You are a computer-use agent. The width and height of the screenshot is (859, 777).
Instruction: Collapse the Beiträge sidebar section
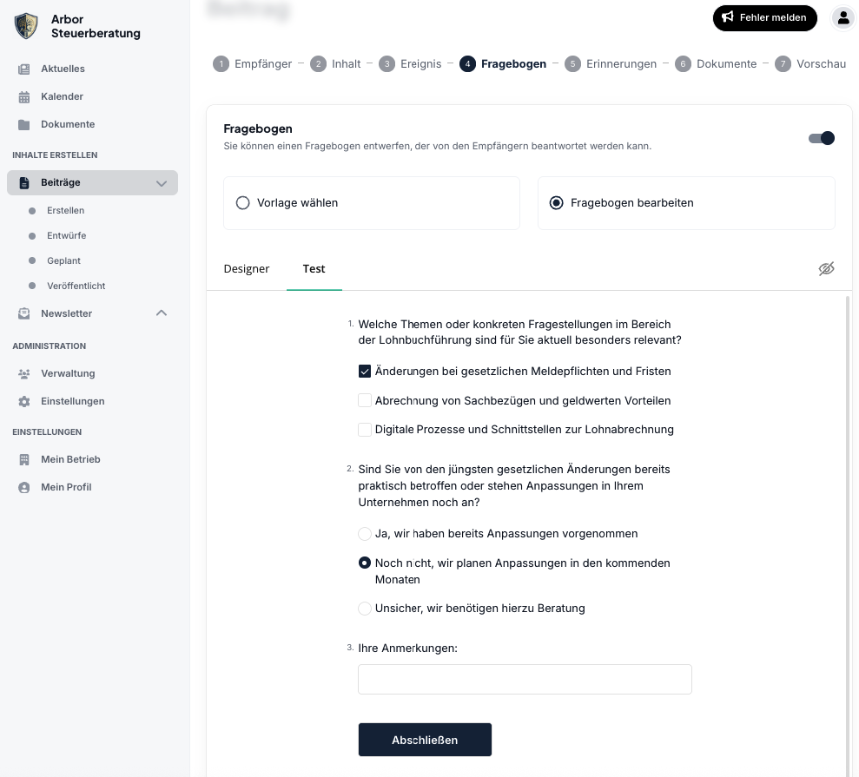162,183
